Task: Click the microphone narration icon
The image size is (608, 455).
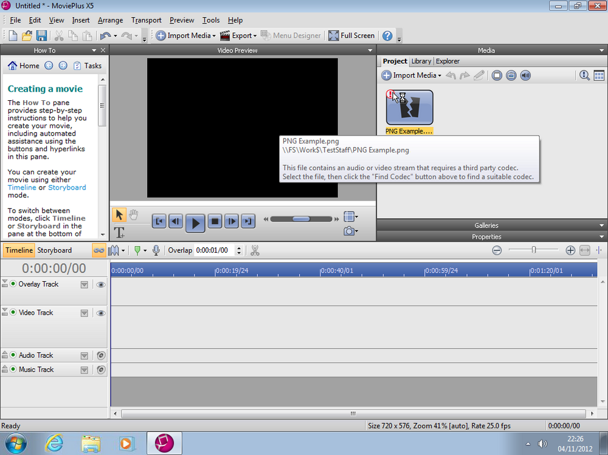Action: [x=156, y=250]
